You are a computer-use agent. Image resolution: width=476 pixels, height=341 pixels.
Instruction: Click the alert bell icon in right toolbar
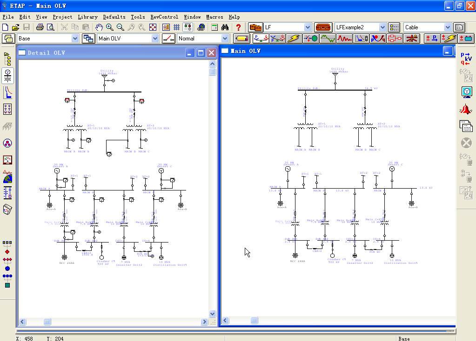coord(466,109)
